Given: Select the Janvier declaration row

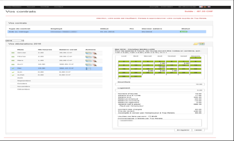Looking at the screenshot, I should point(56,53).
